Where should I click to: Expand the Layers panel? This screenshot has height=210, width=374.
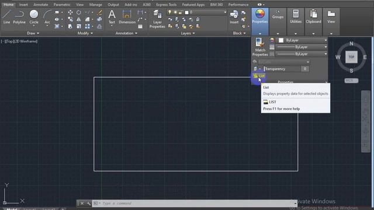pyautogui.click(x=188, y=33)
